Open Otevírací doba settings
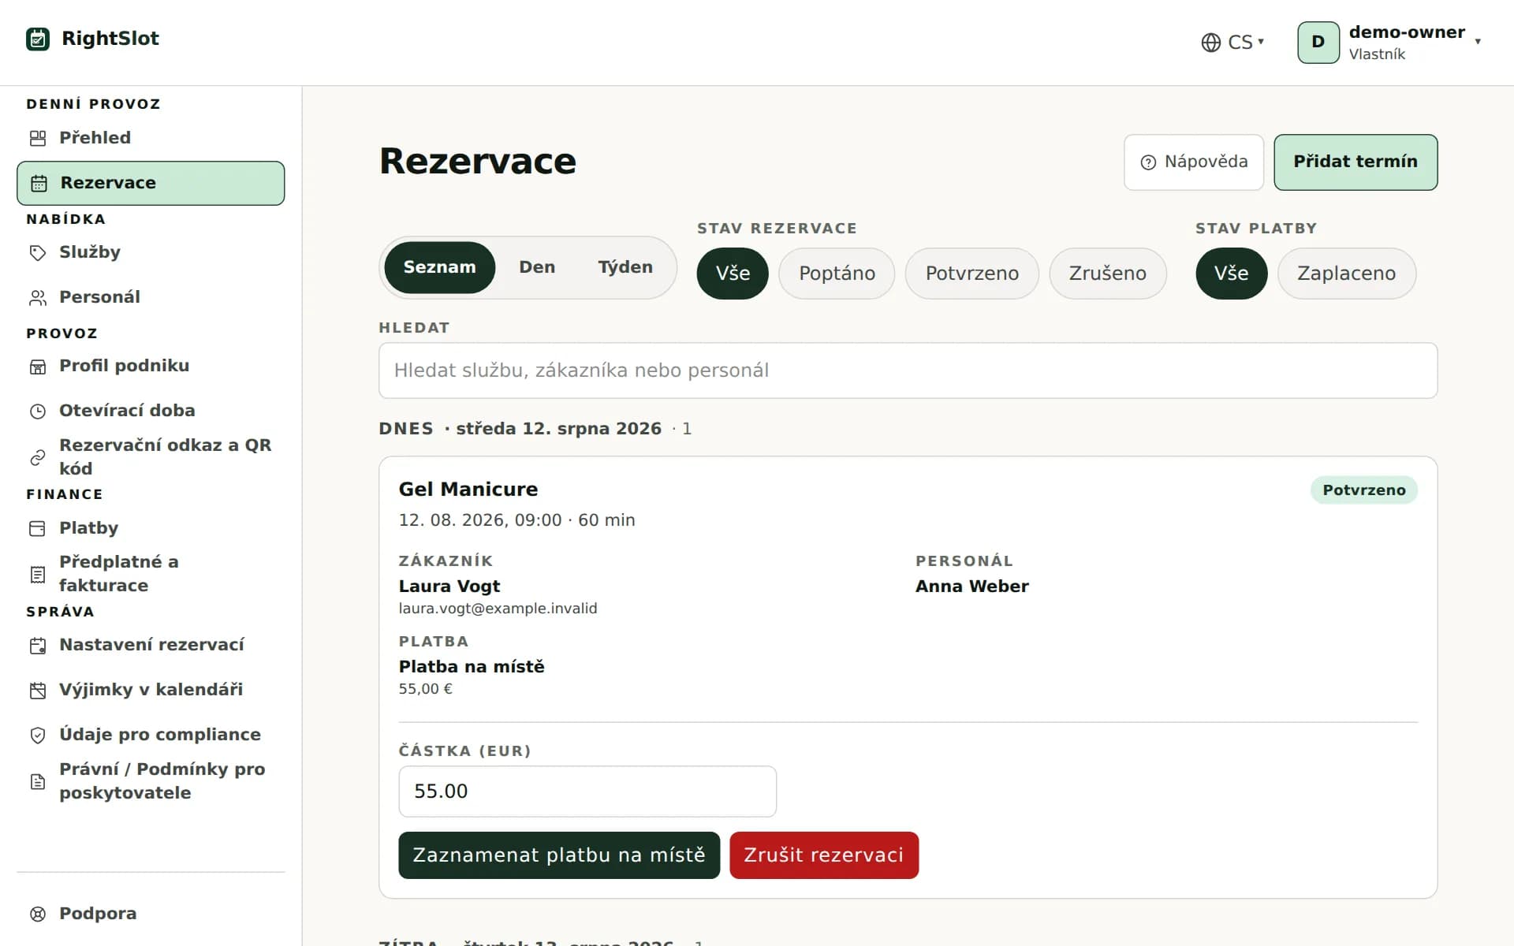 tap(151, 411)
